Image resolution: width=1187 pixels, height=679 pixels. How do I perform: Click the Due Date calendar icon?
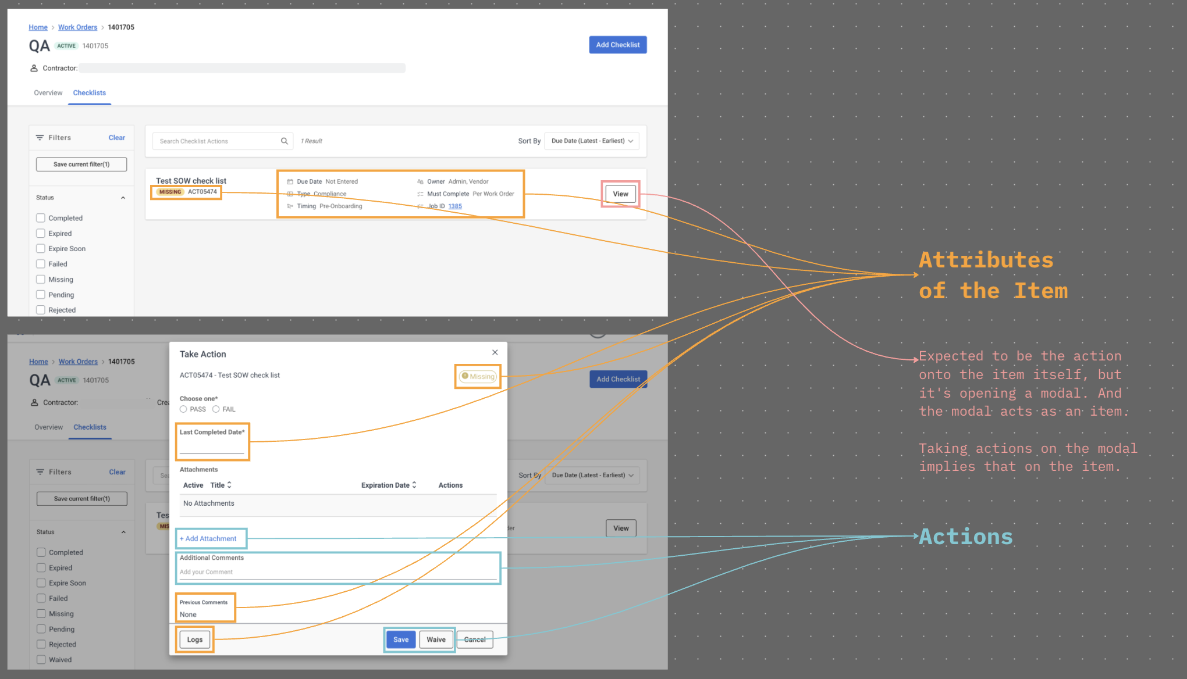[290, 182]
